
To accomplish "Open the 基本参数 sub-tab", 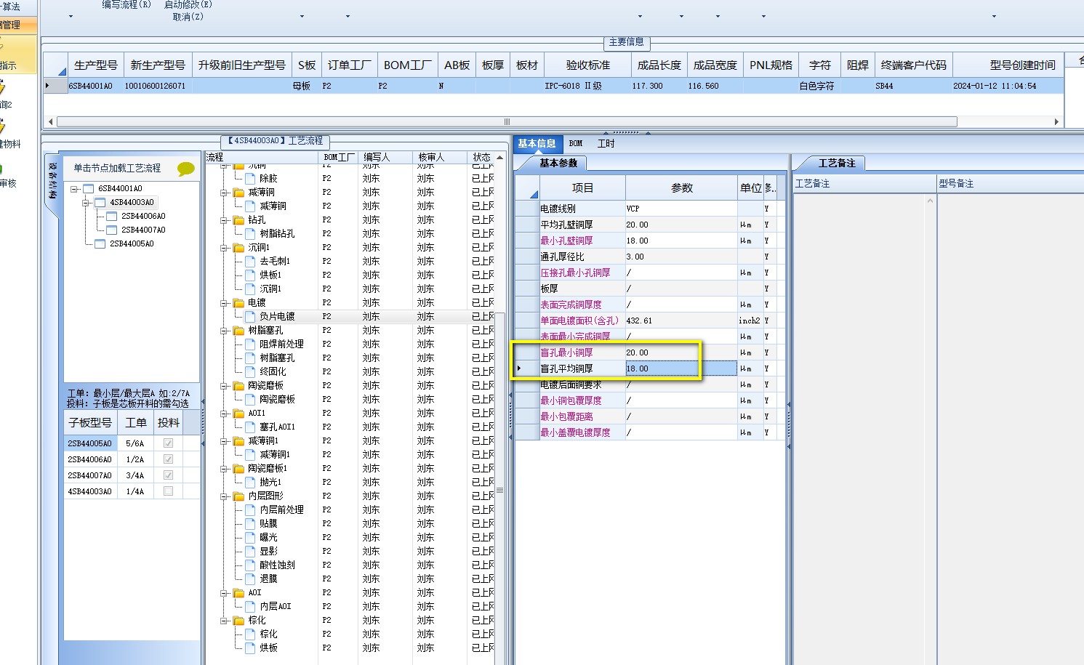I will [558, 164].
